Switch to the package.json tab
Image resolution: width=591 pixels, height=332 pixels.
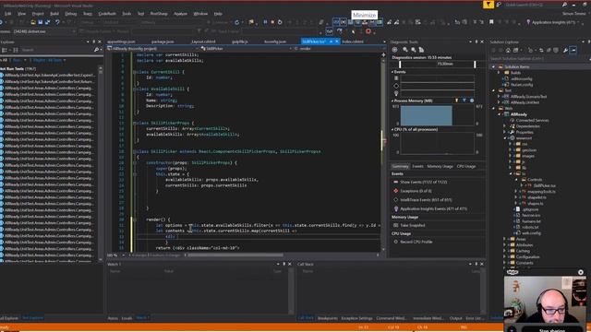pyautogui.click(x=163, y=41)
